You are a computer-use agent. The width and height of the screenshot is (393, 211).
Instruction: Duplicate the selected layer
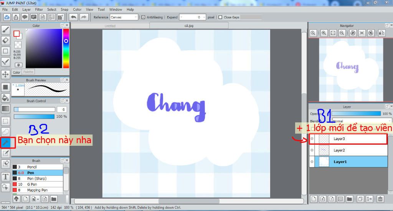(x=360, y=199)
